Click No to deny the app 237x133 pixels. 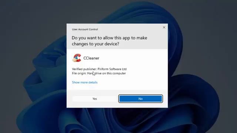point(141,99)
